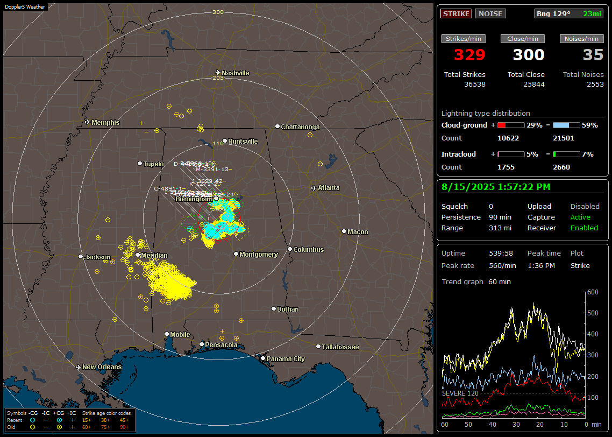Click the Memphis airport plane icon

coord(88,122)
